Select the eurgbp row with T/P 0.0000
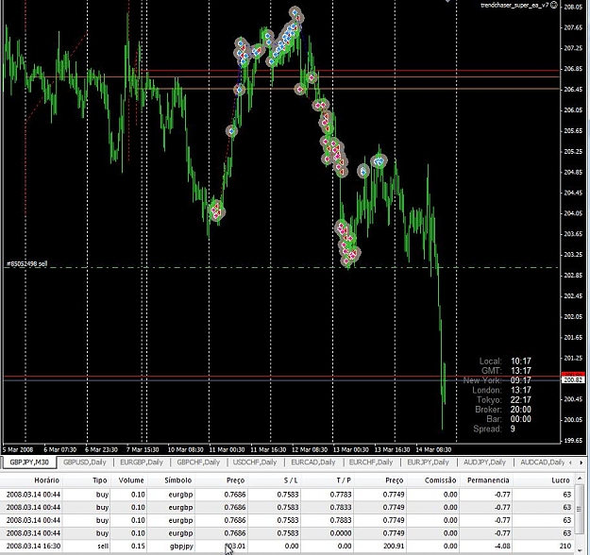 pos(288,533)
